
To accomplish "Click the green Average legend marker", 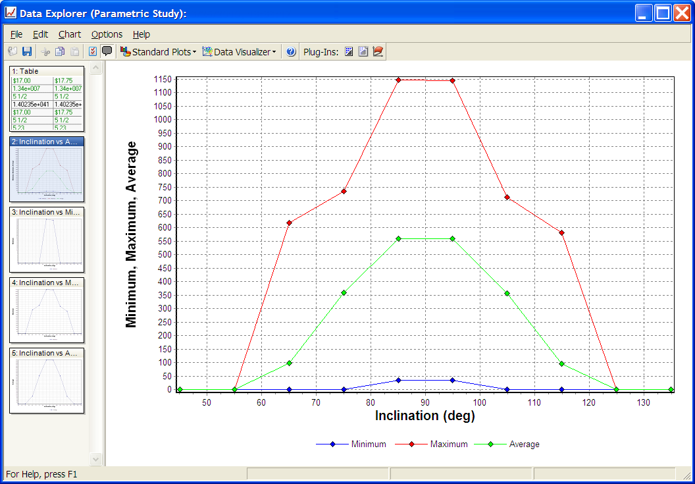I will coord(491,444).
